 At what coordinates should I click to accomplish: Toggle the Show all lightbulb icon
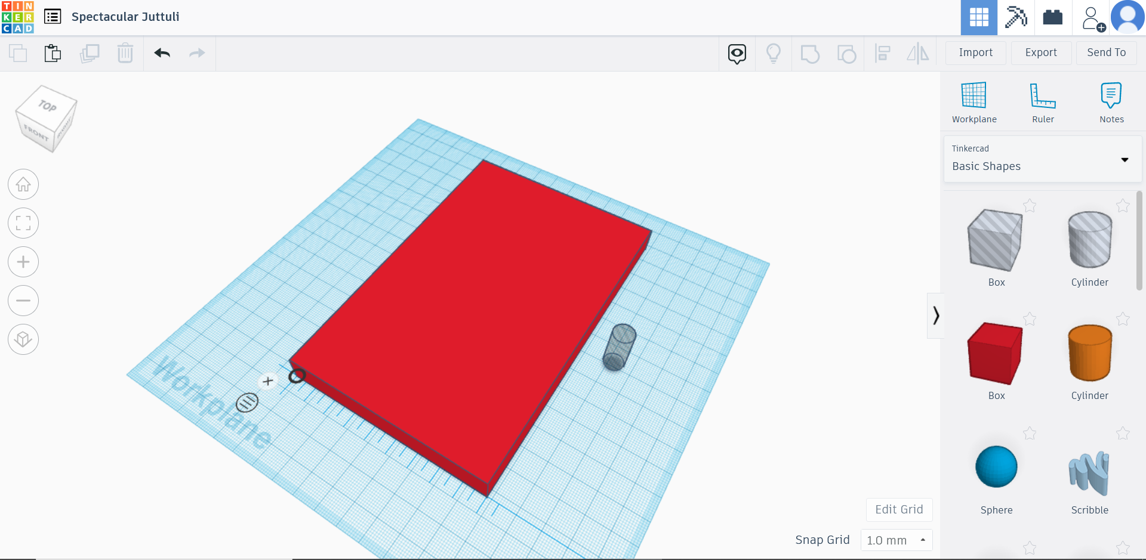coord(774,54)
